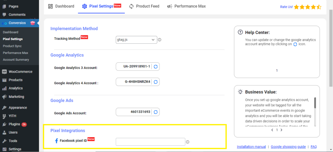Click the Products box icon

pyautogui.click(x=4, y=80)
